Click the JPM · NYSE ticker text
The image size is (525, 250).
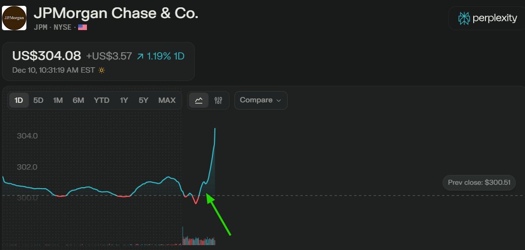[x=53, y=27]
